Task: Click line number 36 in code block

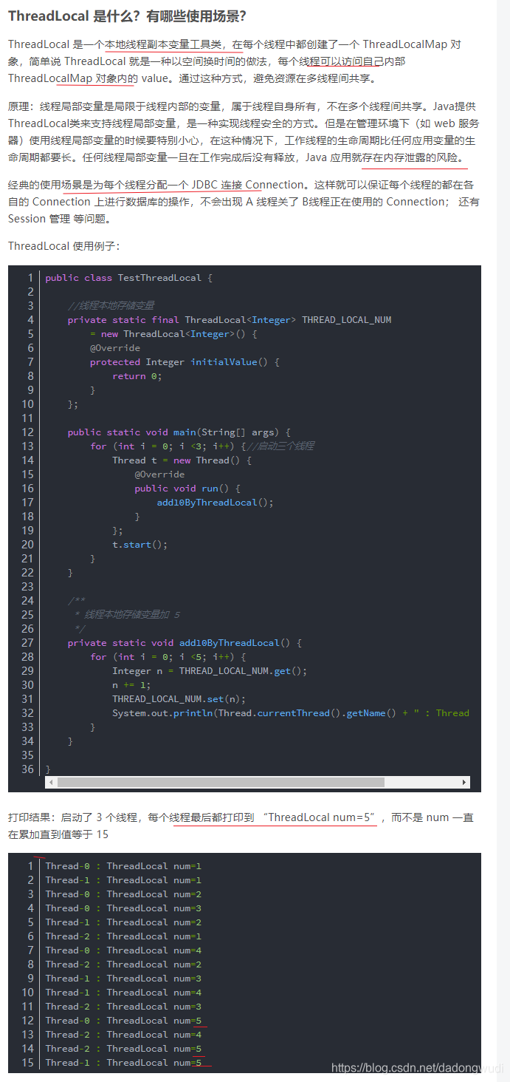Action: tap(27, 769)
